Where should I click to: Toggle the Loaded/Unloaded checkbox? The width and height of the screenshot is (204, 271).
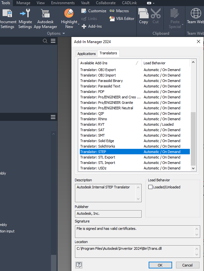click(x=150, y=187)
